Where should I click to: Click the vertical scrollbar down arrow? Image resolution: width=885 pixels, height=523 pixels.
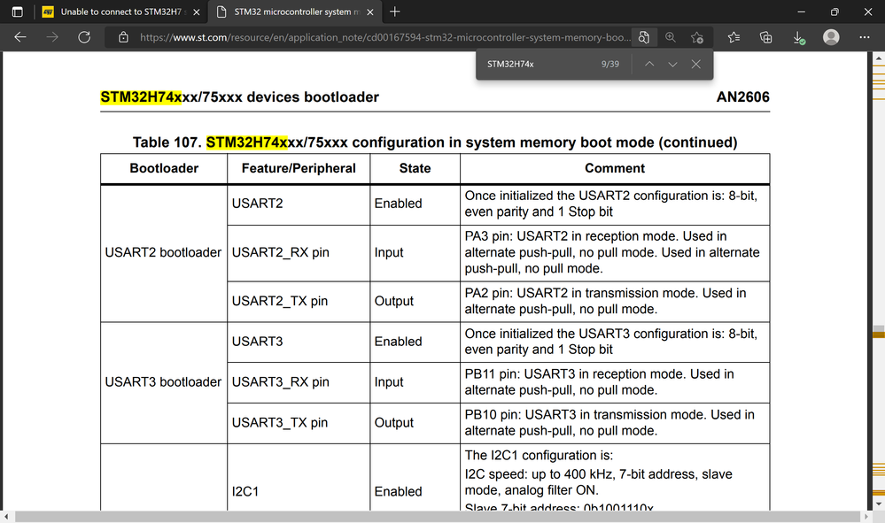[x=878, y=504]
